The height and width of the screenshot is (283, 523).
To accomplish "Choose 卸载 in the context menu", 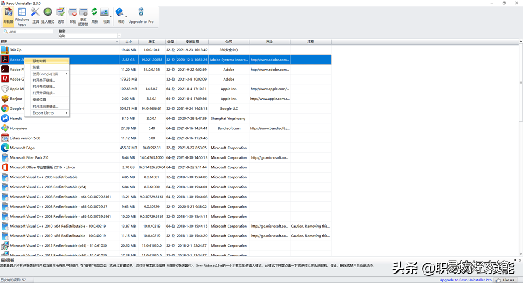I will [47, 67].
